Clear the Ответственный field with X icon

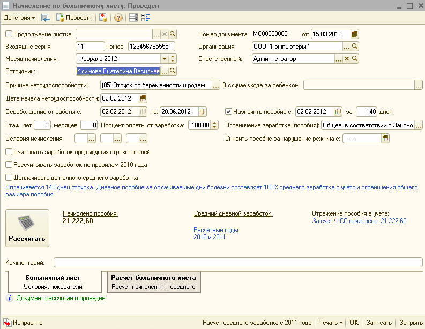[346, 59]
